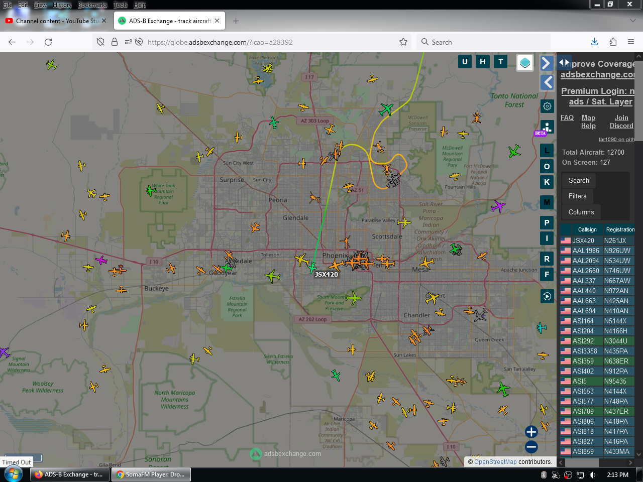Toggle the L map button

click(x=547, y=150)
